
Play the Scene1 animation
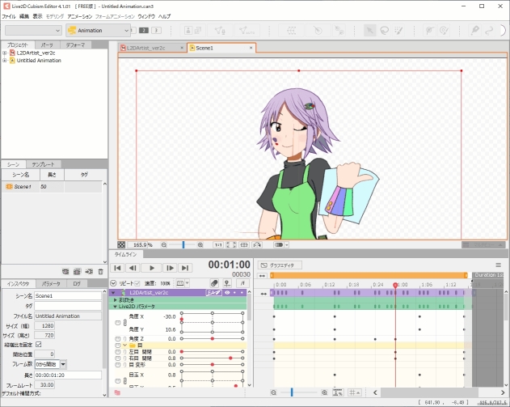152,268
